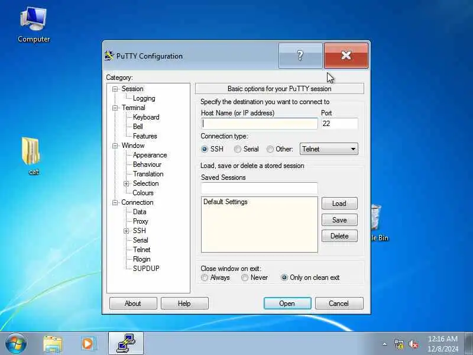The width and height of the screenshot is (473, 355).
Task: Open Bell settings category
Action: tap(138, 127)
